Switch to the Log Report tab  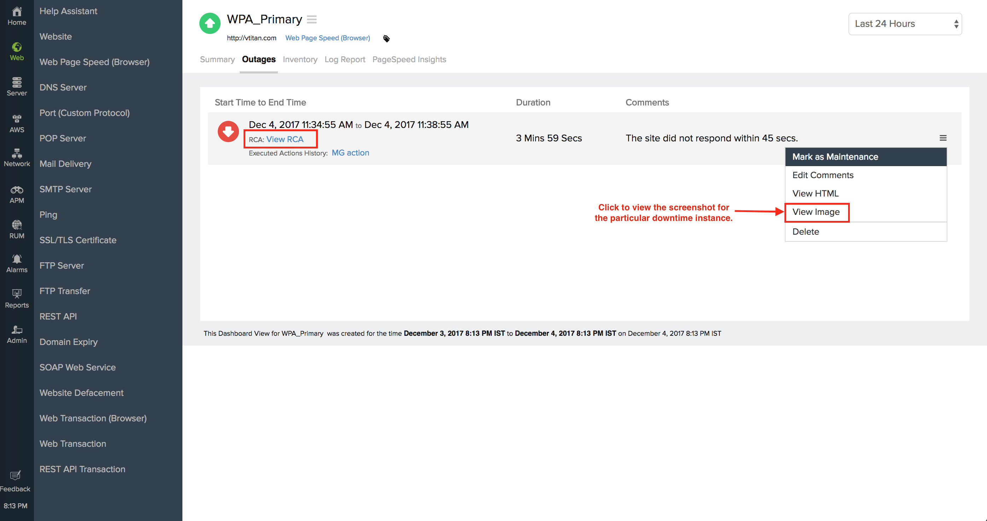(x=344, y=59)
